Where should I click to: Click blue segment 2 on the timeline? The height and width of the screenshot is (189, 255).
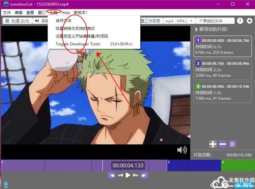[194, 166]
